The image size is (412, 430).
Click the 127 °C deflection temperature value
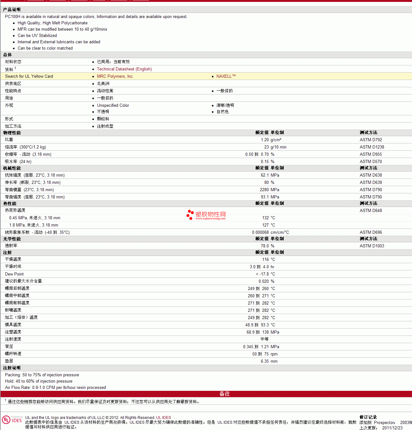[269, 225]
